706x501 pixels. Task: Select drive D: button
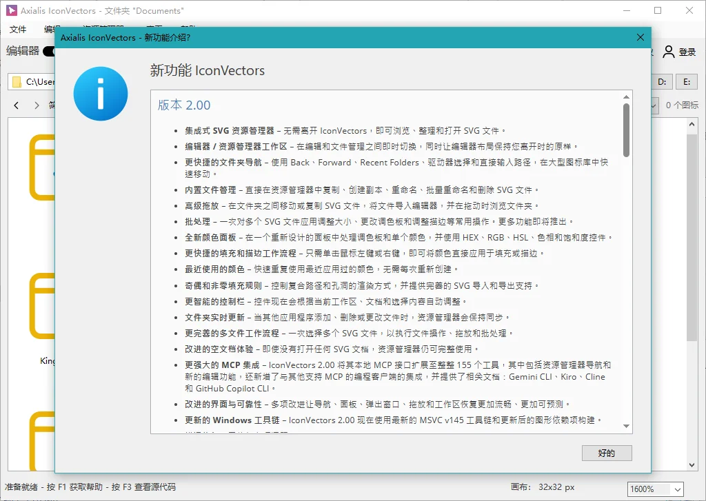pos(662,82)
